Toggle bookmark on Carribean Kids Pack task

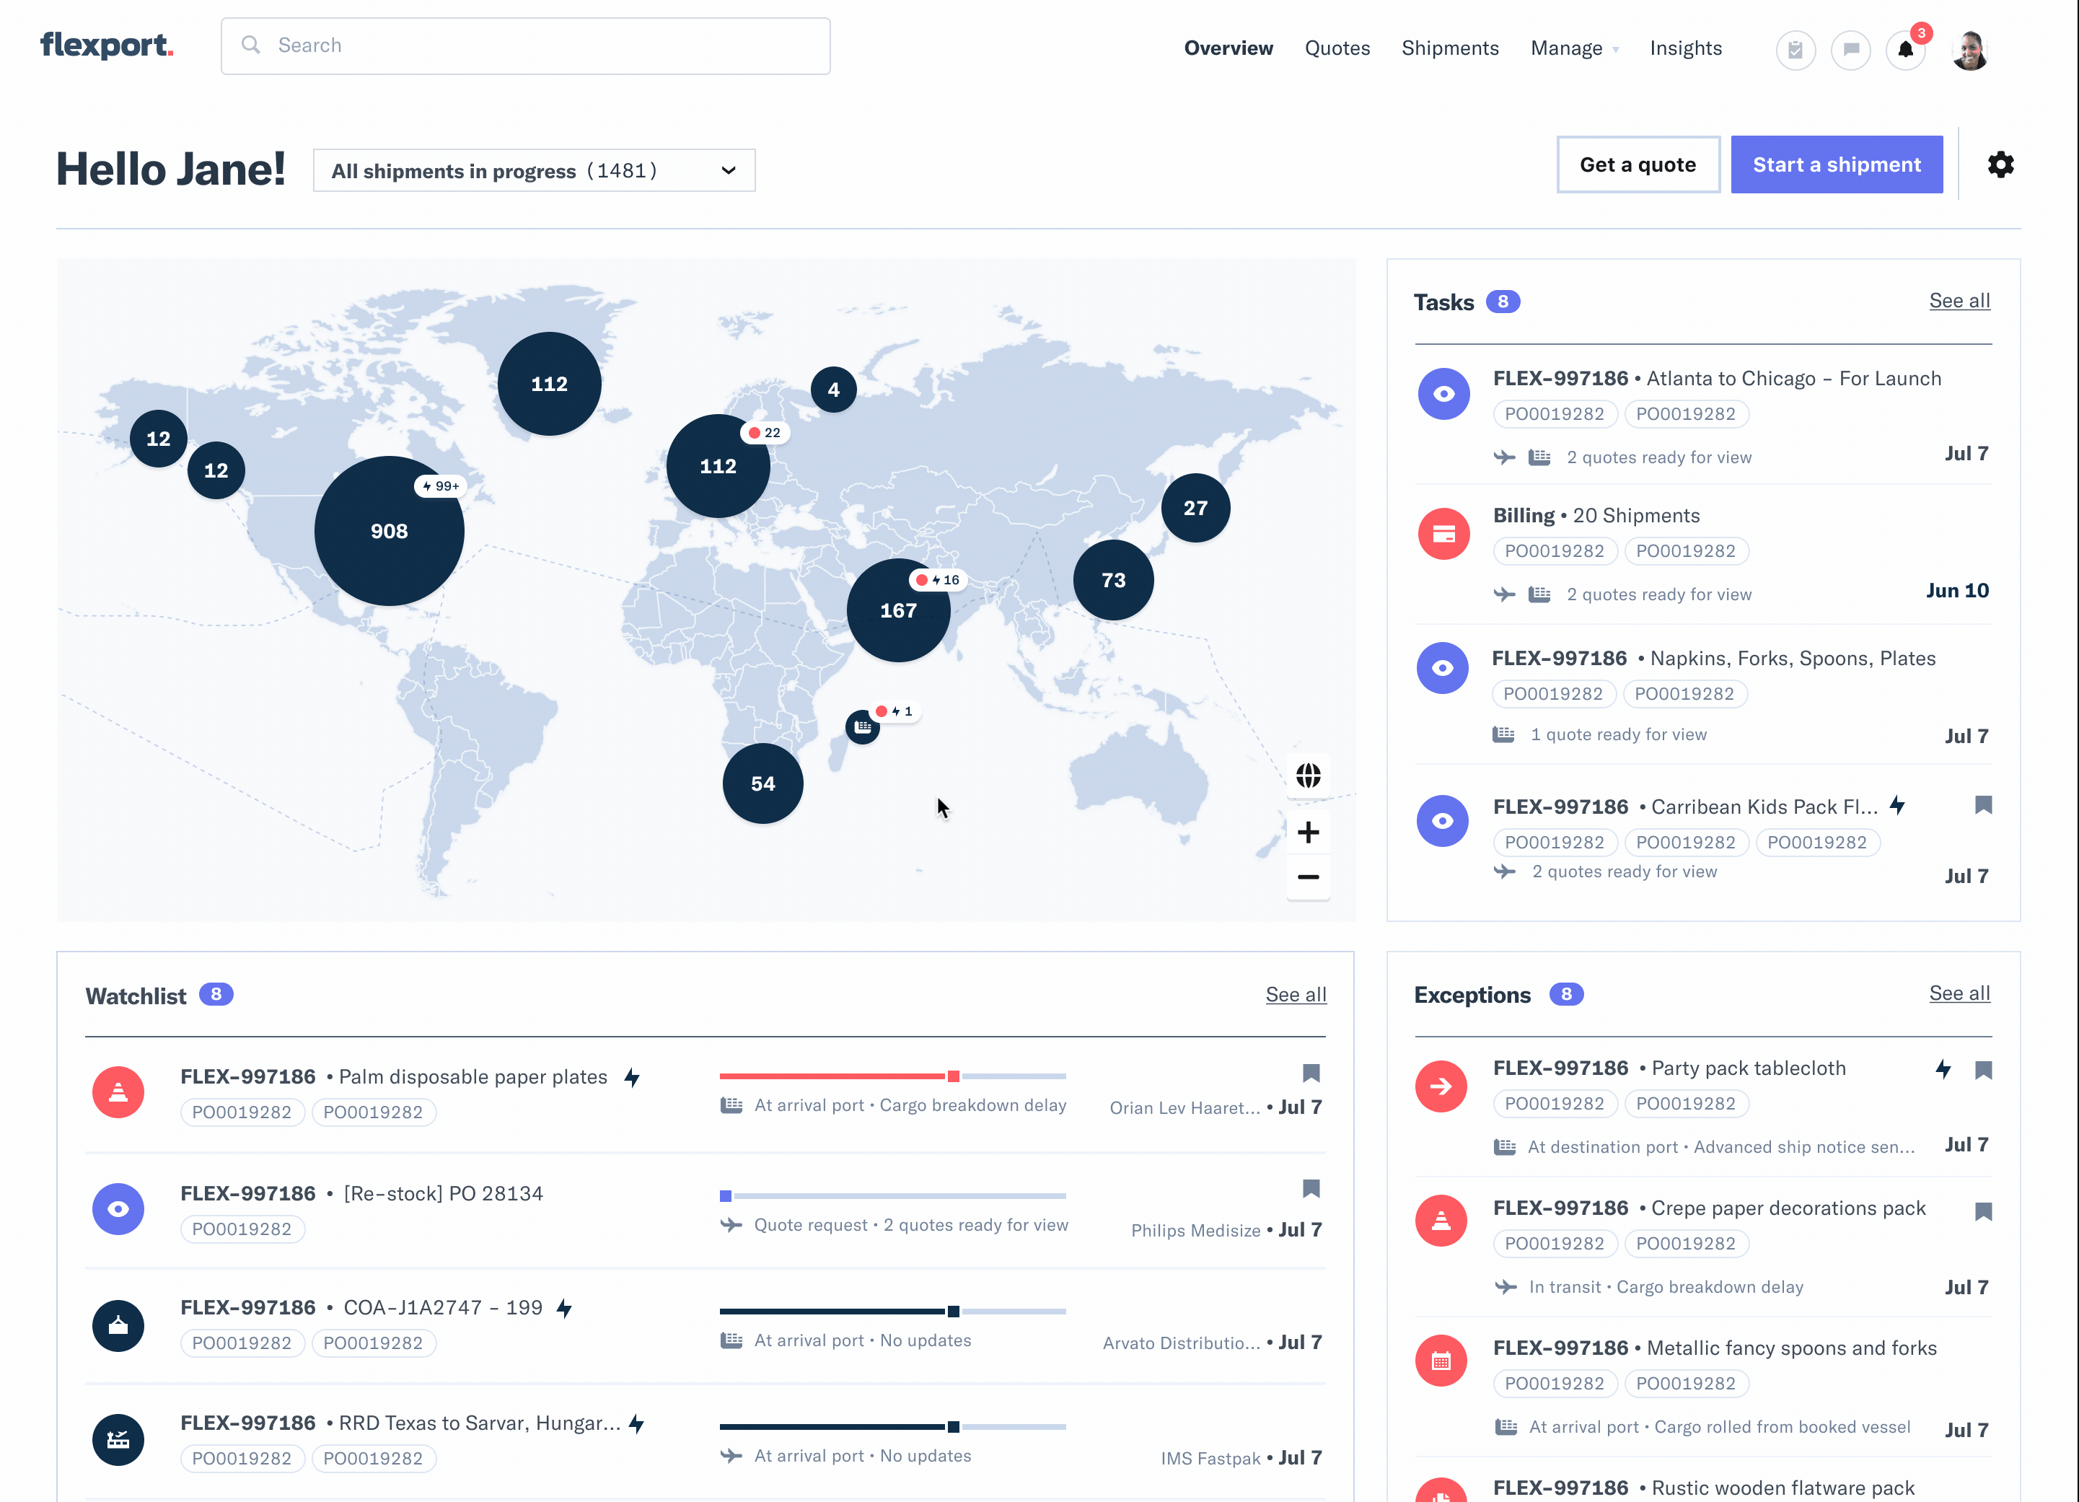point(1983,805)
